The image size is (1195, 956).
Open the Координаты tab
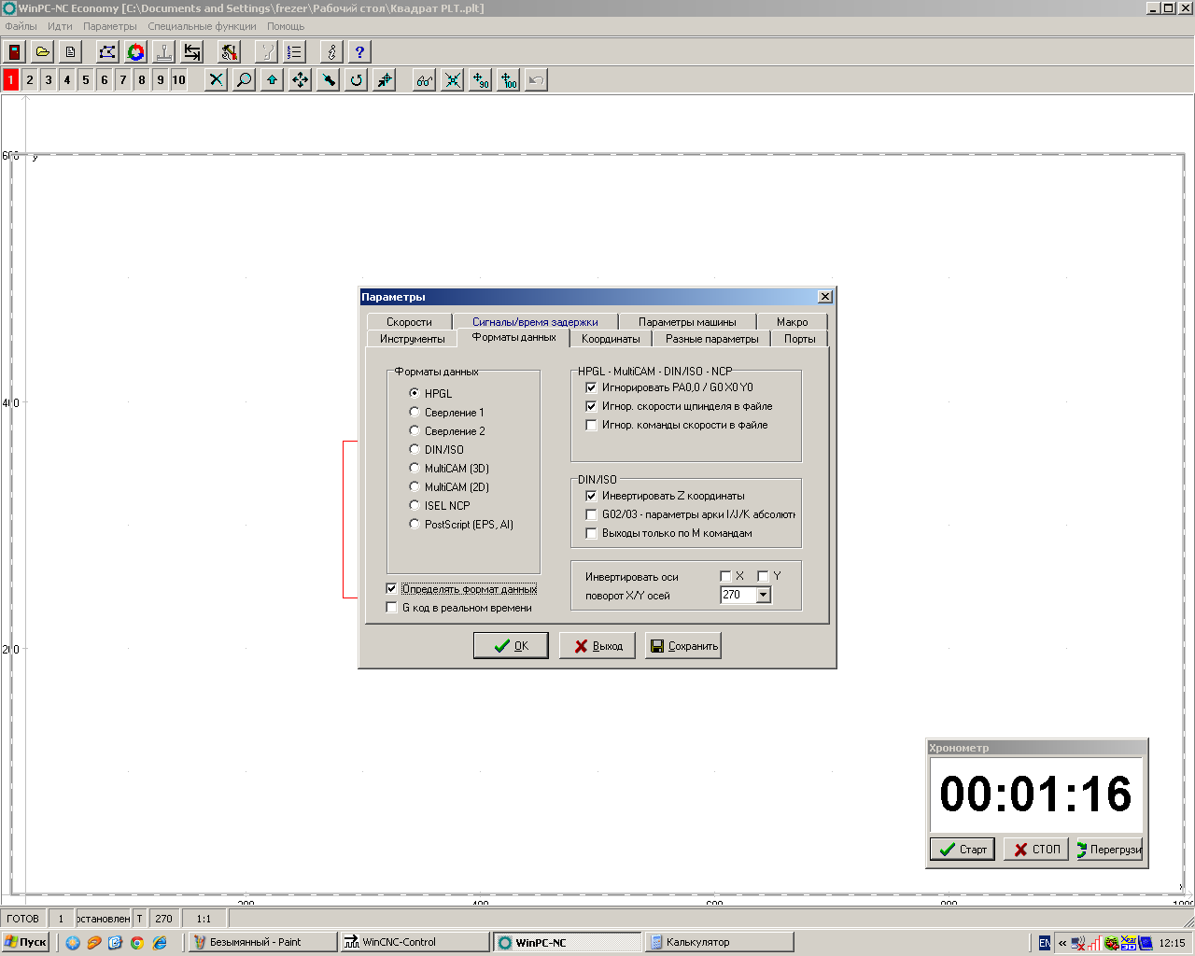tap(611, 339)
